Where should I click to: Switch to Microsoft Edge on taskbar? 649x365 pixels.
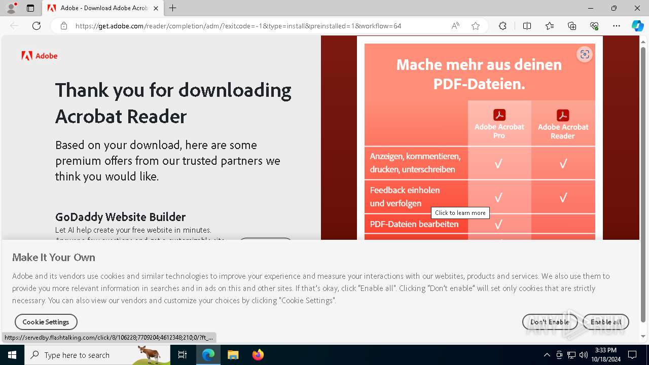208,355
